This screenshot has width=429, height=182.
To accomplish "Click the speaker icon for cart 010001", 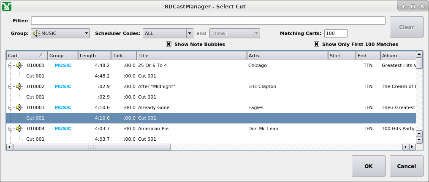I will coord(19,65).
